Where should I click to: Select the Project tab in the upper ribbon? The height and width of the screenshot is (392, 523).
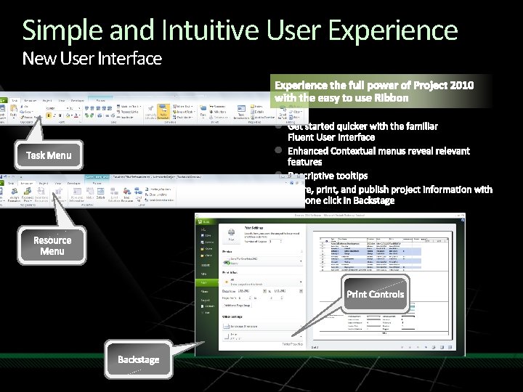coord(47,101)
